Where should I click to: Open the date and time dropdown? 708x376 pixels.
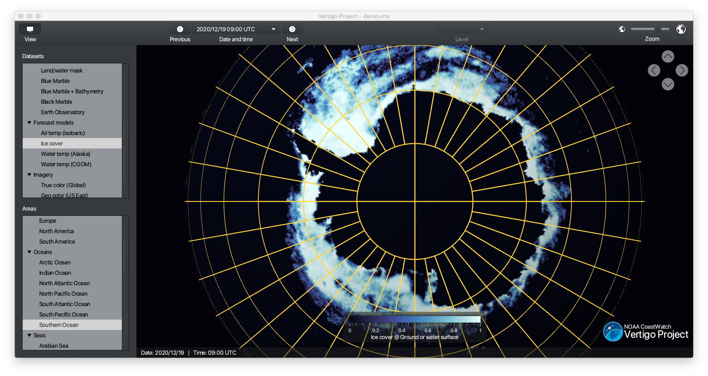coord(236,29)
